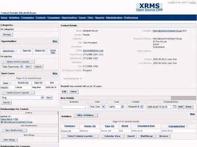Click the Scheduled End date field
The image size is (197, 147).
[x=159, y=107]
